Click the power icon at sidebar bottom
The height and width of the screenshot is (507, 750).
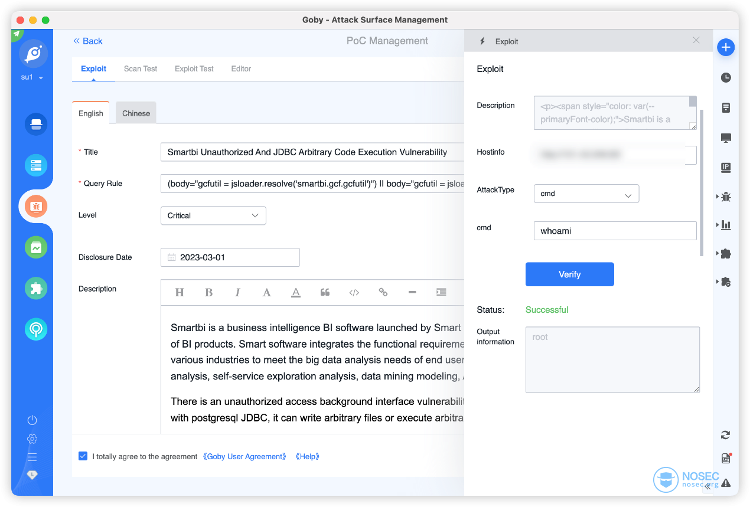[x=32, y=420]
